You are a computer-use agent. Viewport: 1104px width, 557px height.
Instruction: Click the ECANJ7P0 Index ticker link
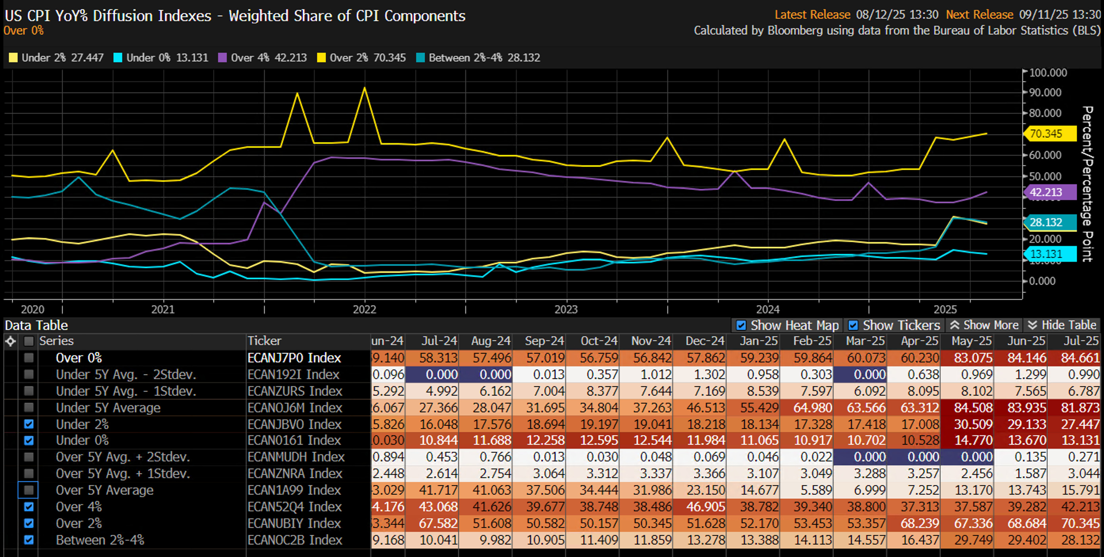point(294,358)
